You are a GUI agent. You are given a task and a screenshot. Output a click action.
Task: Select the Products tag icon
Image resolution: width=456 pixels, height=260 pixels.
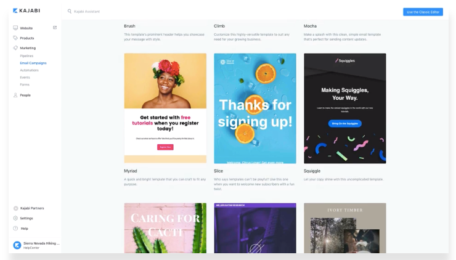pos(15,38)
